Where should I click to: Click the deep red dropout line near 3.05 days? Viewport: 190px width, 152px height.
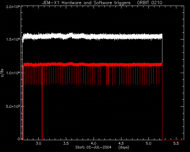pyautogui.click(x=42, y=103)
